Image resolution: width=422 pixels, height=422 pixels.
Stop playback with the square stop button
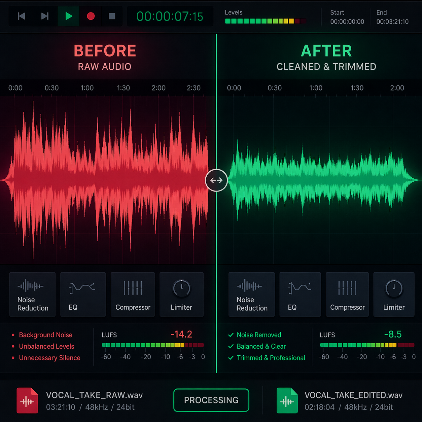[112, 16]
